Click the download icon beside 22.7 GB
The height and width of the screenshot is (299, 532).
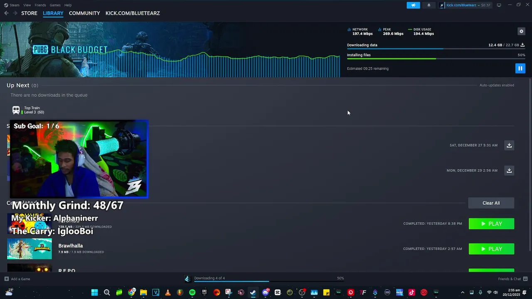(522, 45)
